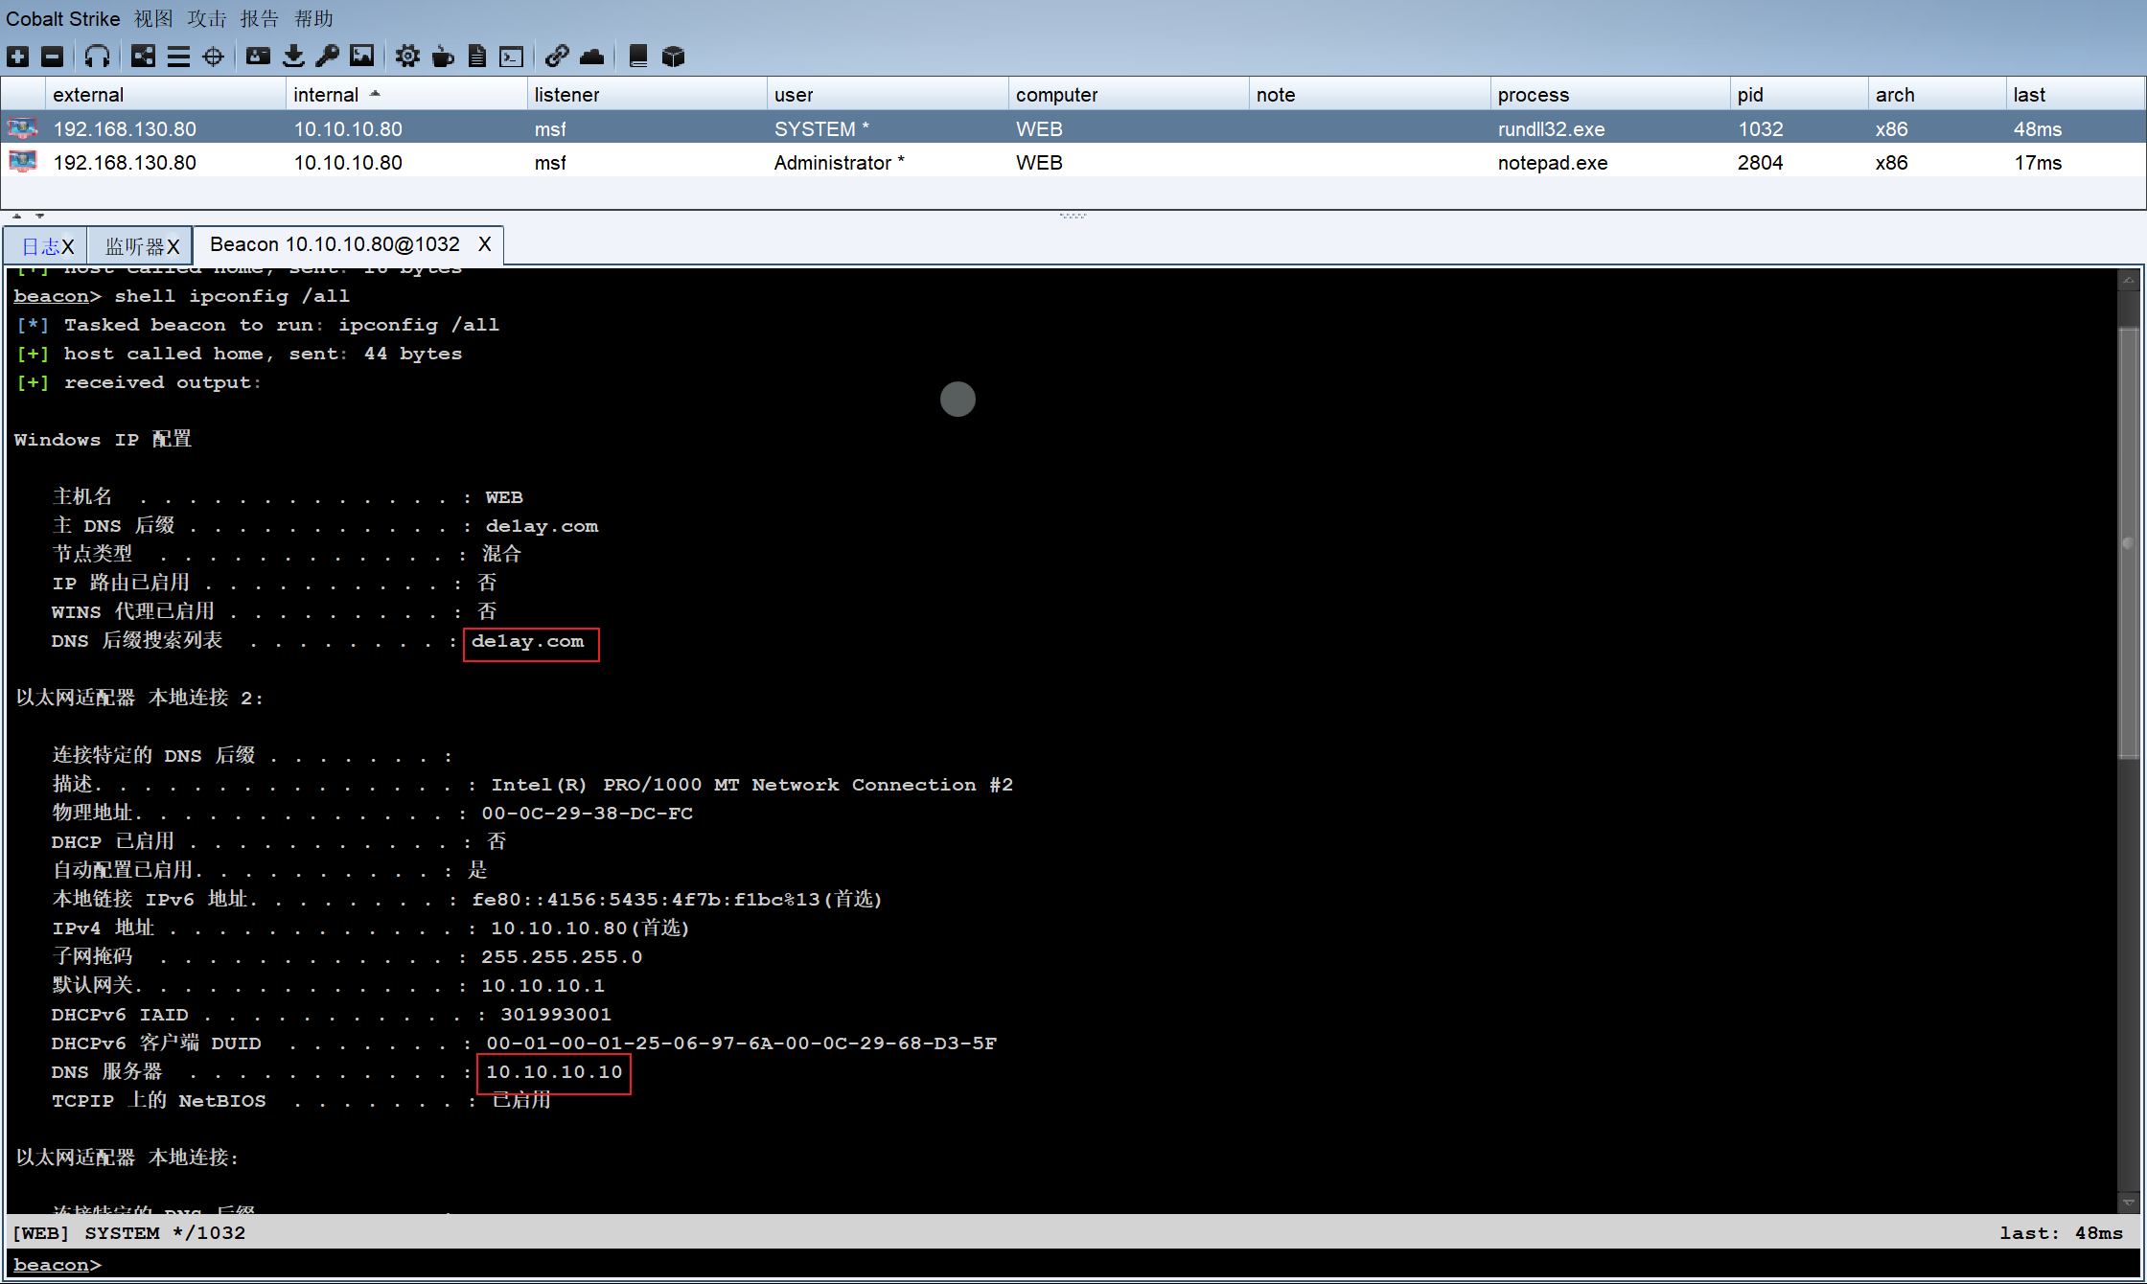
Task: Click the Disconnect minus icon
Action: 53,57
